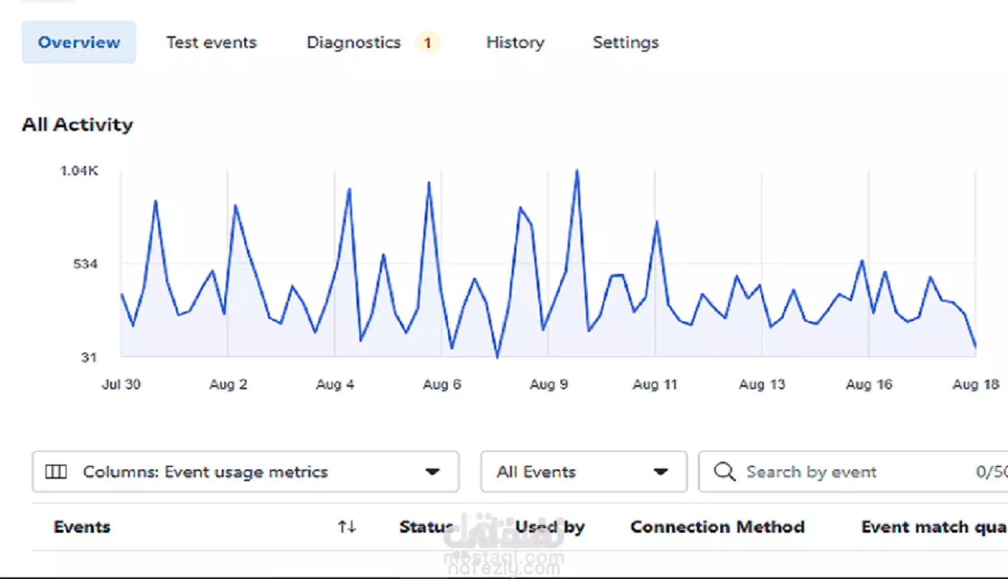Click the Connection Method column header

pyautogui.click(x=717, y=526)
